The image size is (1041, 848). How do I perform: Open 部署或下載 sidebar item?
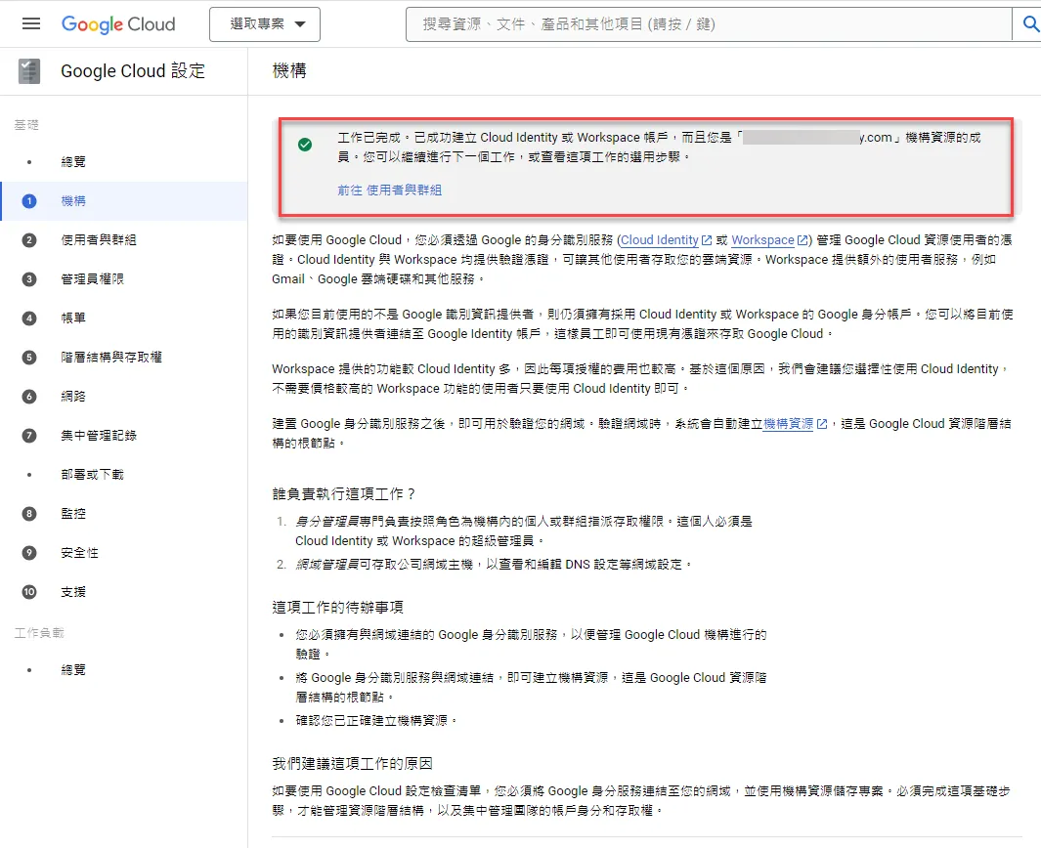pyautogui.click(x=92, y=475)
